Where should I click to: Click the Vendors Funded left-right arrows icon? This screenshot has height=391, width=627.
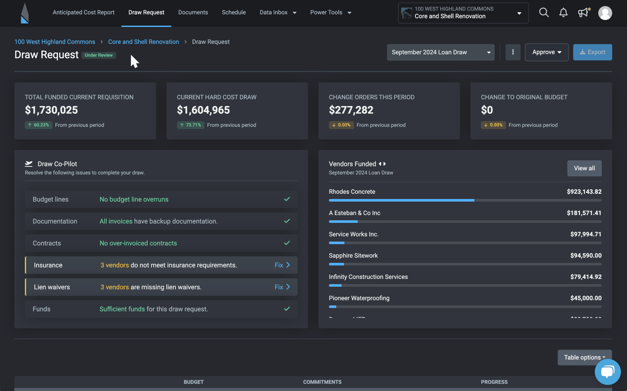(x=382, y=164)
